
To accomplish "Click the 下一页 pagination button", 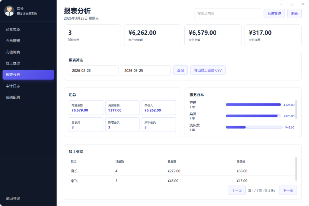I will click(288, 190).
